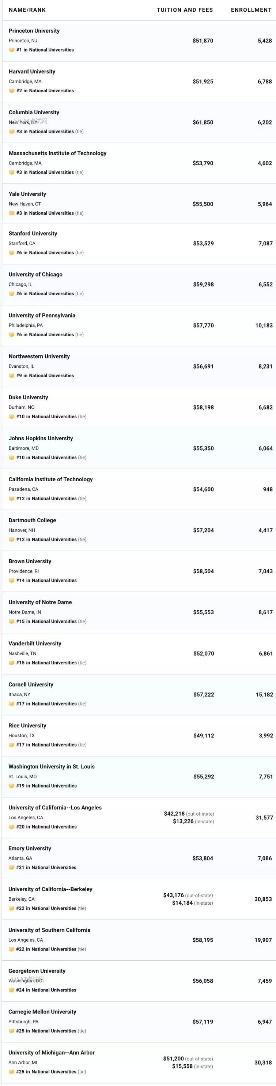This screenshot has height=1086, width=276.
Task: Click the badge icon in Yale University's row
Action: 12,213
